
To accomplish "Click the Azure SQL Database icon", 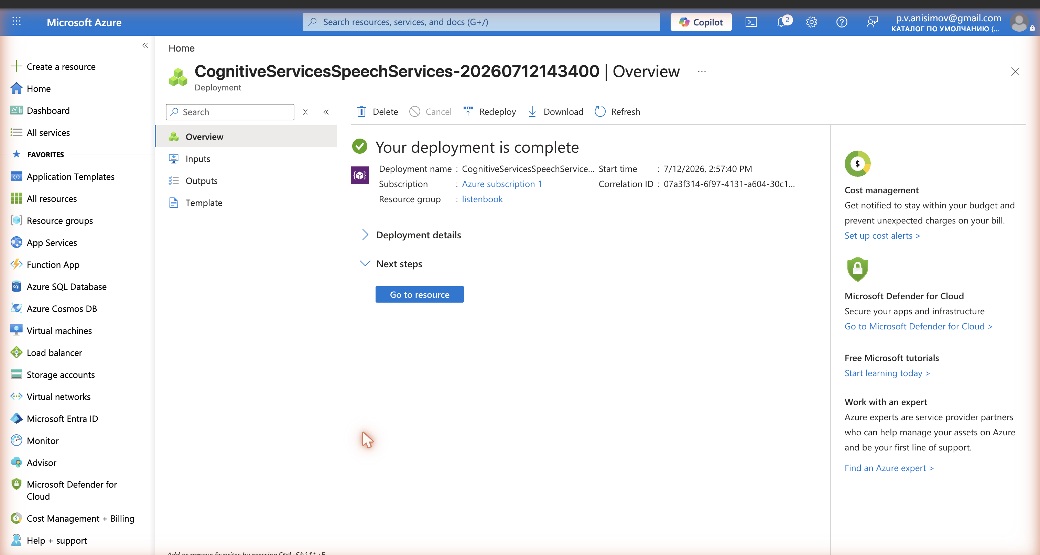I will (16, 286).
